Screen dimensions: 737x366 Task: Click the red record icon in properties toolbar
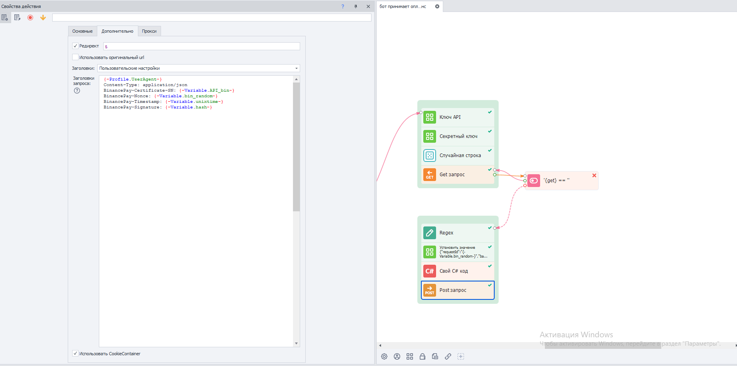(x=30, y=18)
